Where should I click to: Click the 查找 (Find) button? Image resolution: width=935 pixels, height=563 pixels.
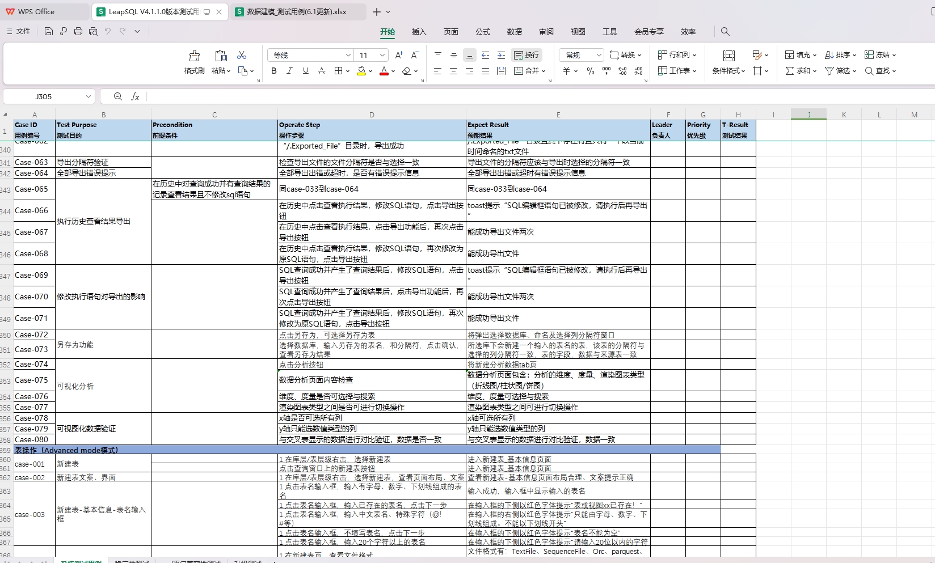[x=880, y=71]
